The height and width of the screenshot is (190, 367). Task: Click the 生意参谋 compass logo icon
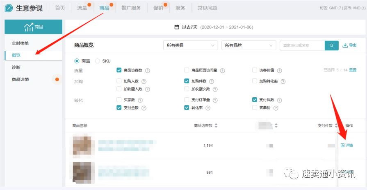(9, 8)
